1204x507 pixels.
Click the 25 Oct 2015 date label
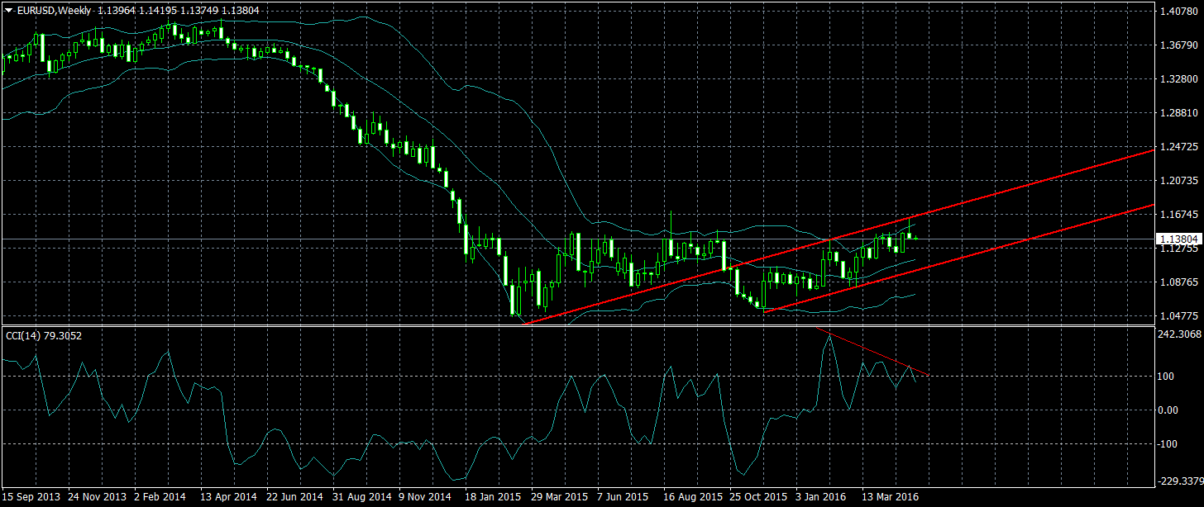click(757, 498)
